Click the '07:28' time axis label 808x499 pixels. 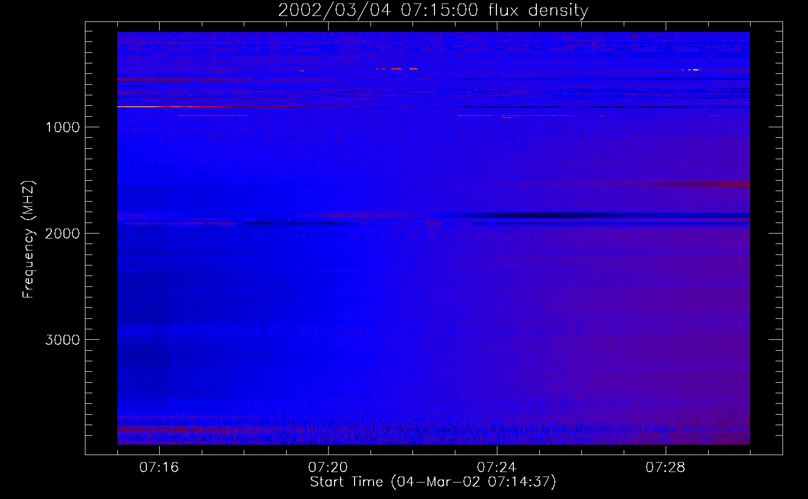tap(665, 468)
